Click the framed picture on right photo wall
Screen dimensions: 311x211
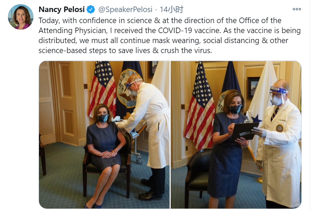(253, 88)
